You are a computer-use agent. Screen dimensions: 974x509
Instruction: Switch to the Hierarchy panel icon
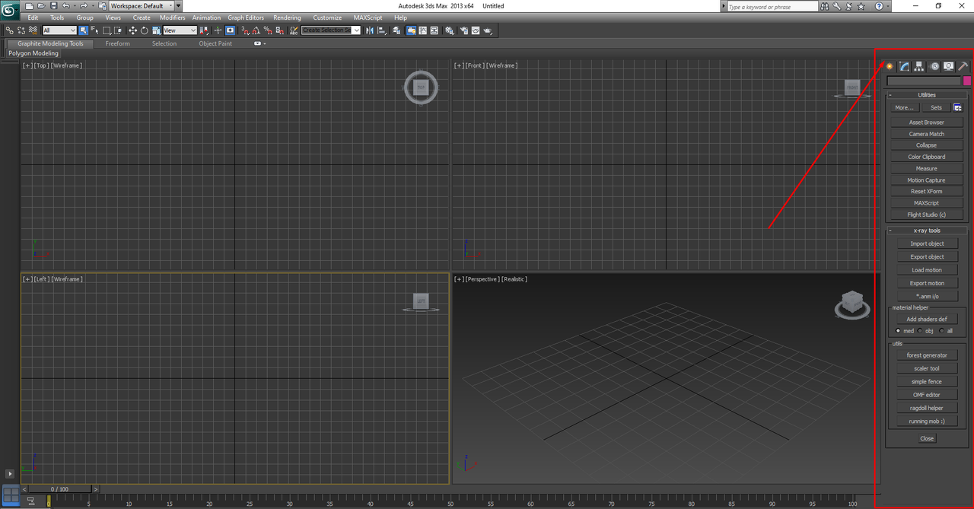coord(919,66)
